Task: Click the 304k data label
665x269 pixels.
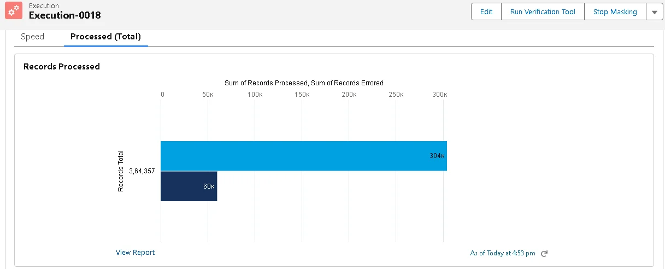Action: 437,156
